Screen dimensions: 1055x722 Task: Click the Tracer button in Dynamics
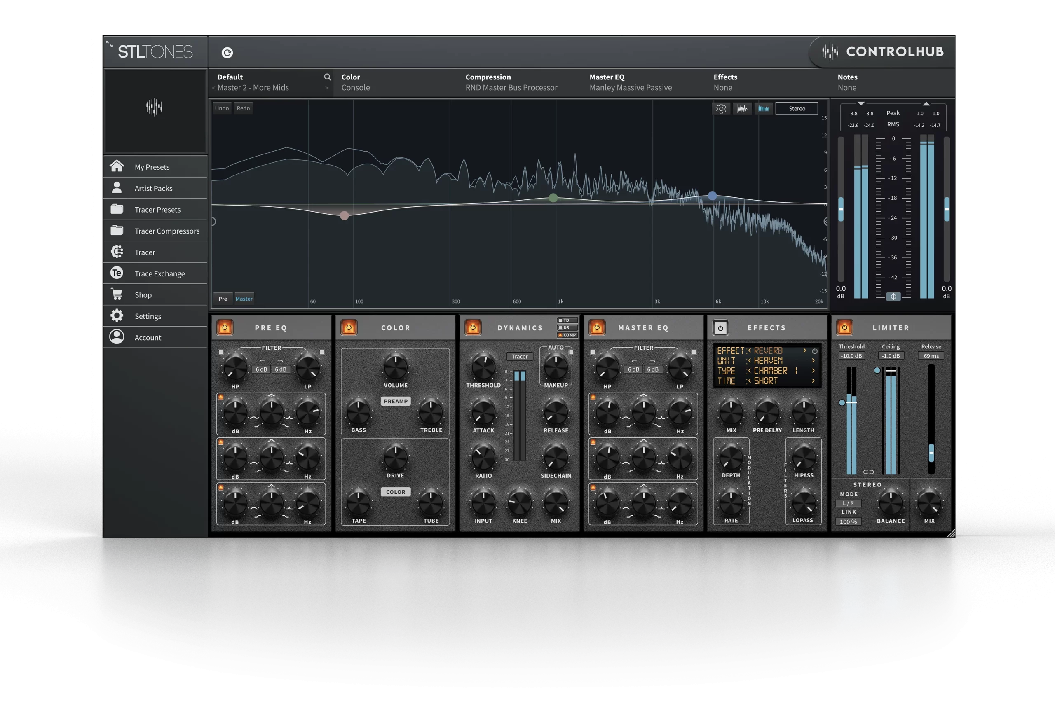pos(519,357)
